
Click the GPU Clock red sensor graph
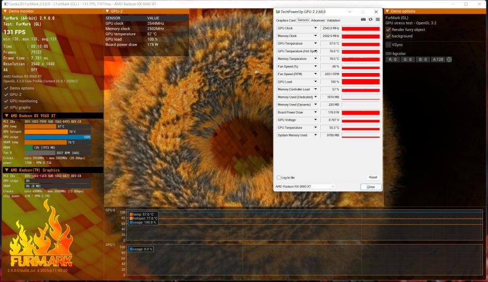(361, 28)
